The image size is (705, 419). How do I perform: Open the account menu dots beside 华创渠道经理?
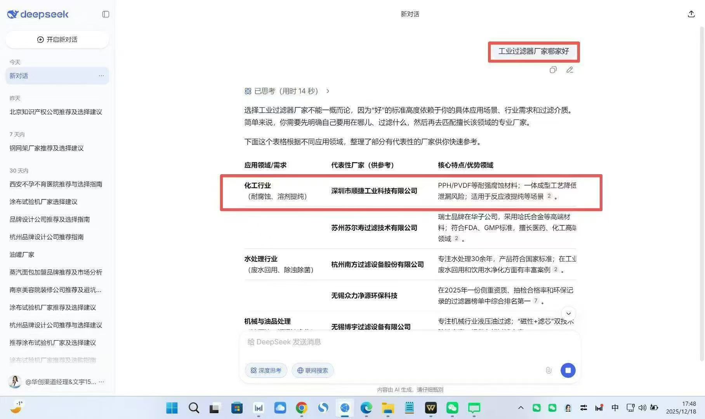[x=101, y=382]
